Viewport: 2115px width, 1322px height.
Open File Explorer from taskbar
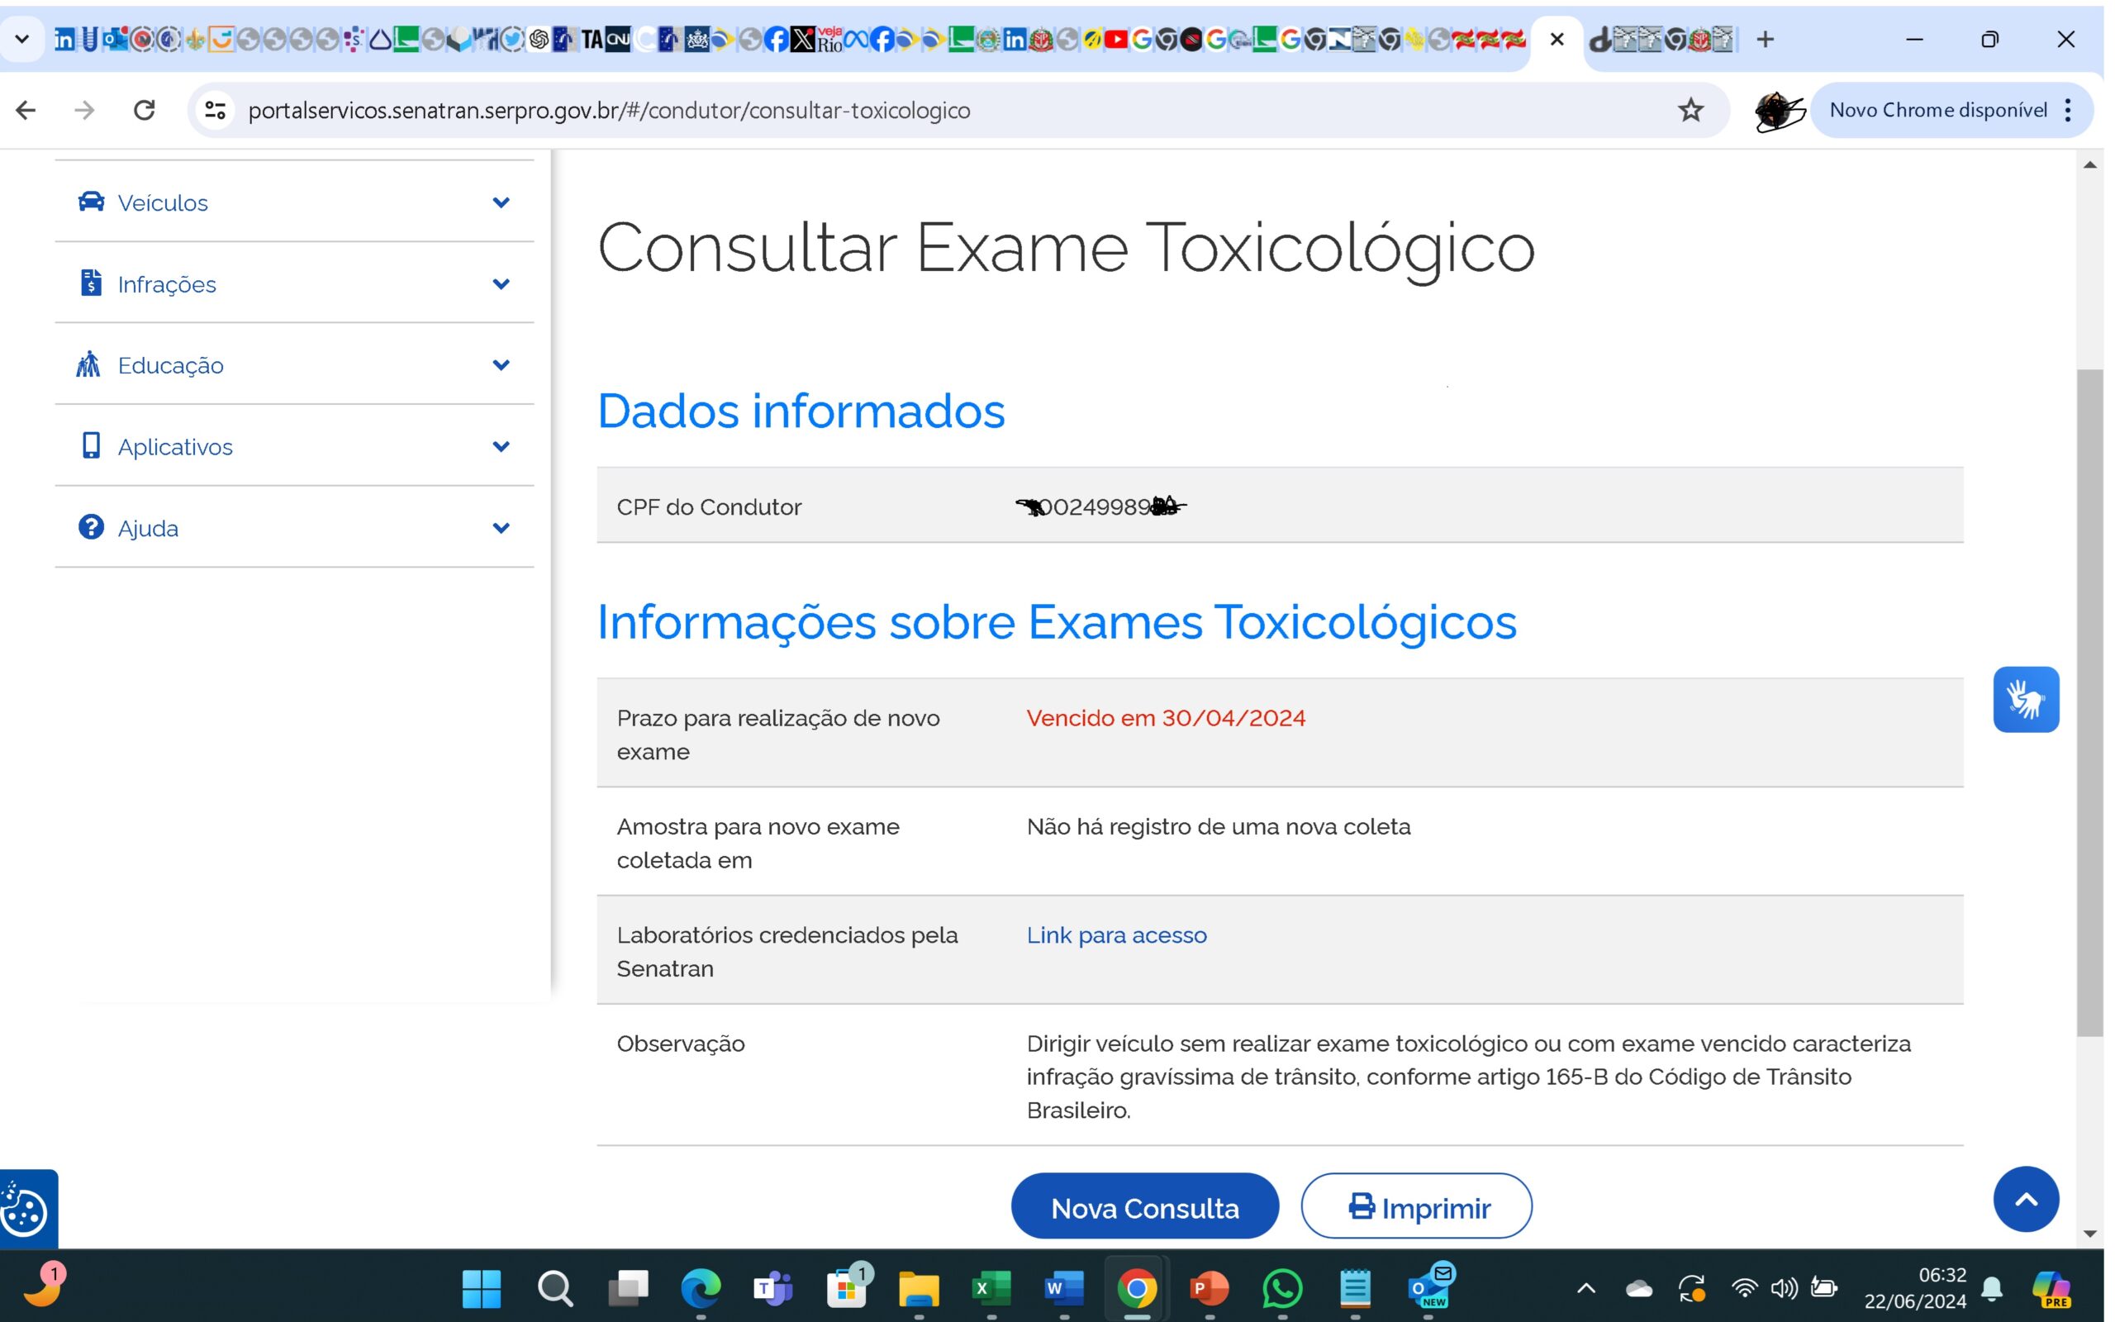point(919,1288)
